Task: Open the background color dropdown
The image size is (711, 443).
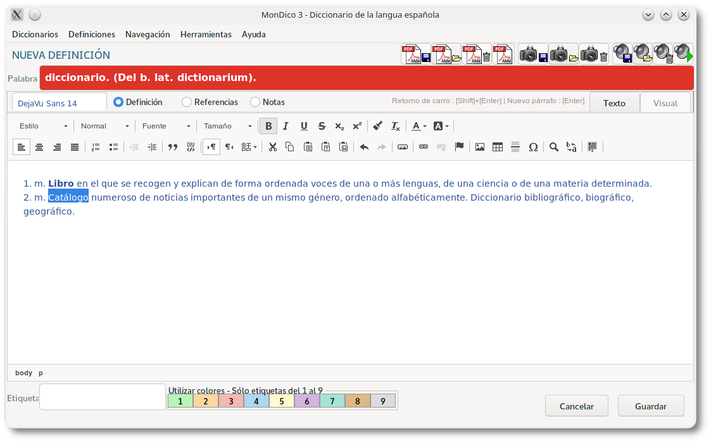Action: (x=441, y=126)
